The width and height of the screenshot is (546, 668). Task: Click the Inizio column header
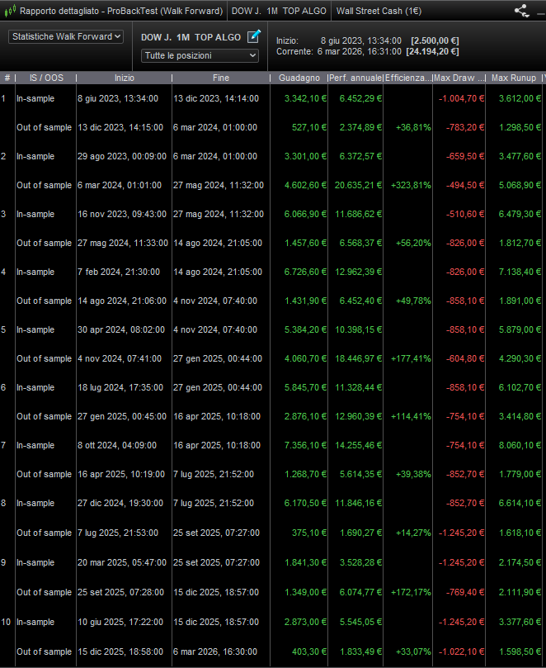click(x=124, y=78)
